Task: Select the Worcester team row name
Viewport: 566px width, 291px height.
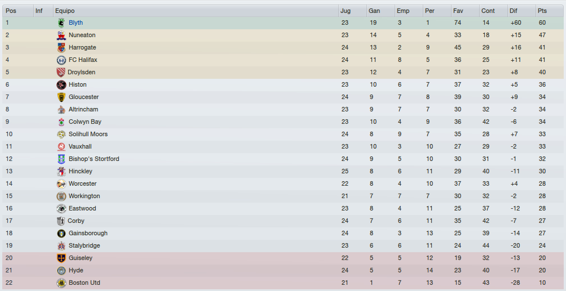Action: (83, 183)
